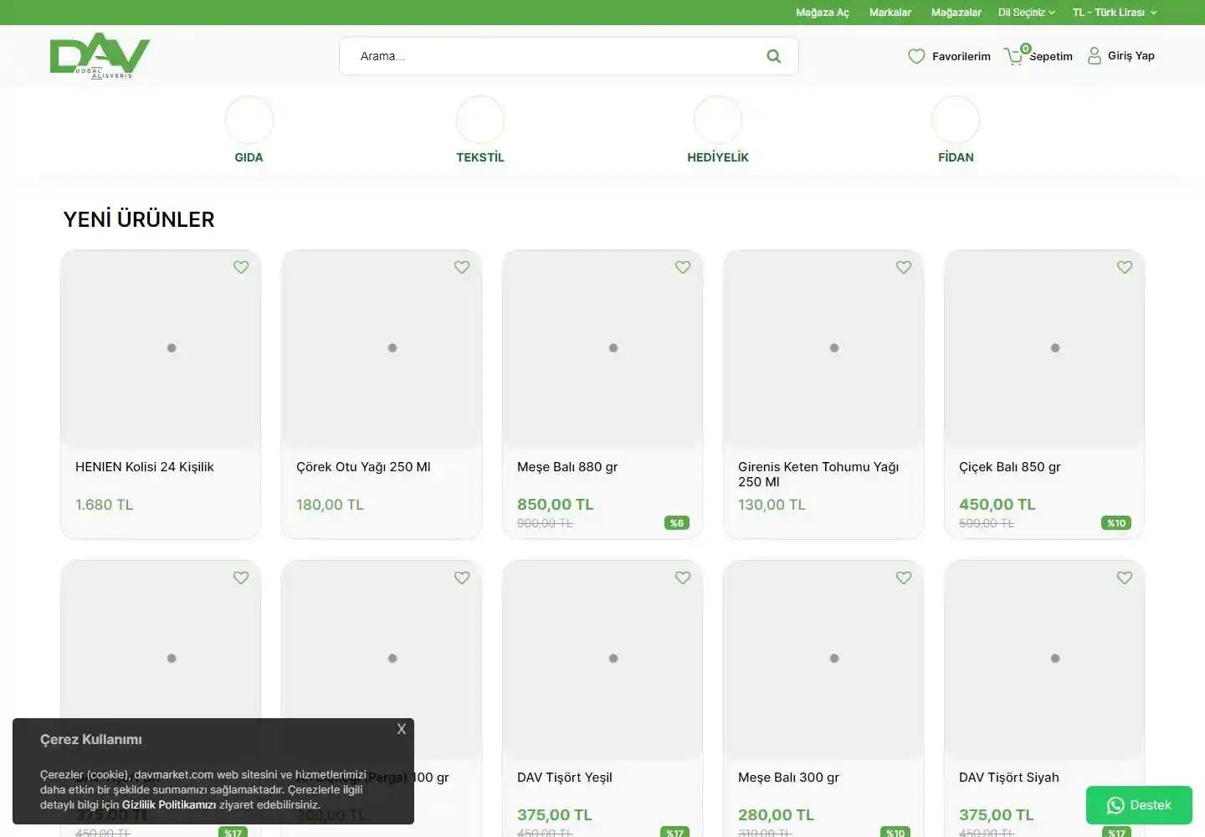Open the Meşe Balı 300 gr image

[823, 659]
